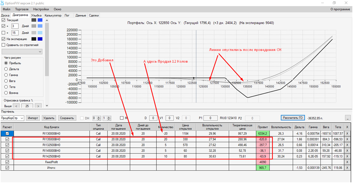Uncheck Расчет for RI130000BH0 row
This screenshot has height=183, width=353.
coord(7,133)
